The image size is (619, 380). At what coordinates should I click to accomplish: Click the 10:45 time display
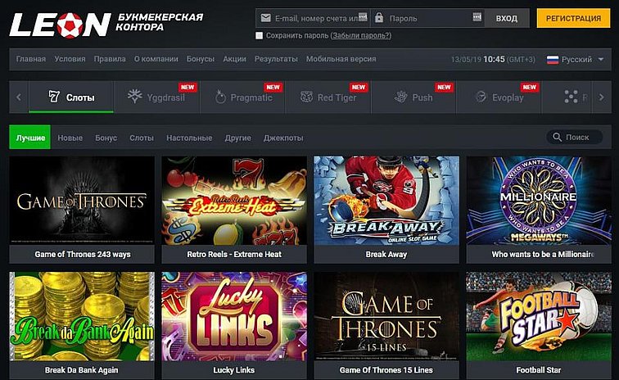(x=494, y=59)
